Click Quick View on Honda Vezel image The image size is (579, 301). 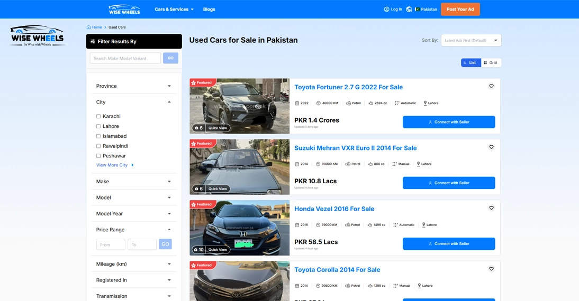pyautogui.click(x=218, y=249)
